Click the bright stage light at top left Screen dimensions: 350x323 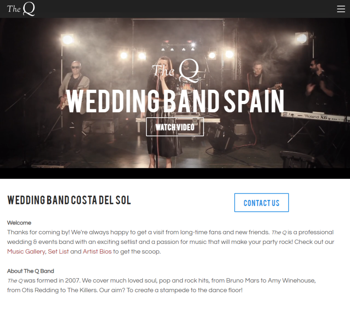click(x=67, y=40)
